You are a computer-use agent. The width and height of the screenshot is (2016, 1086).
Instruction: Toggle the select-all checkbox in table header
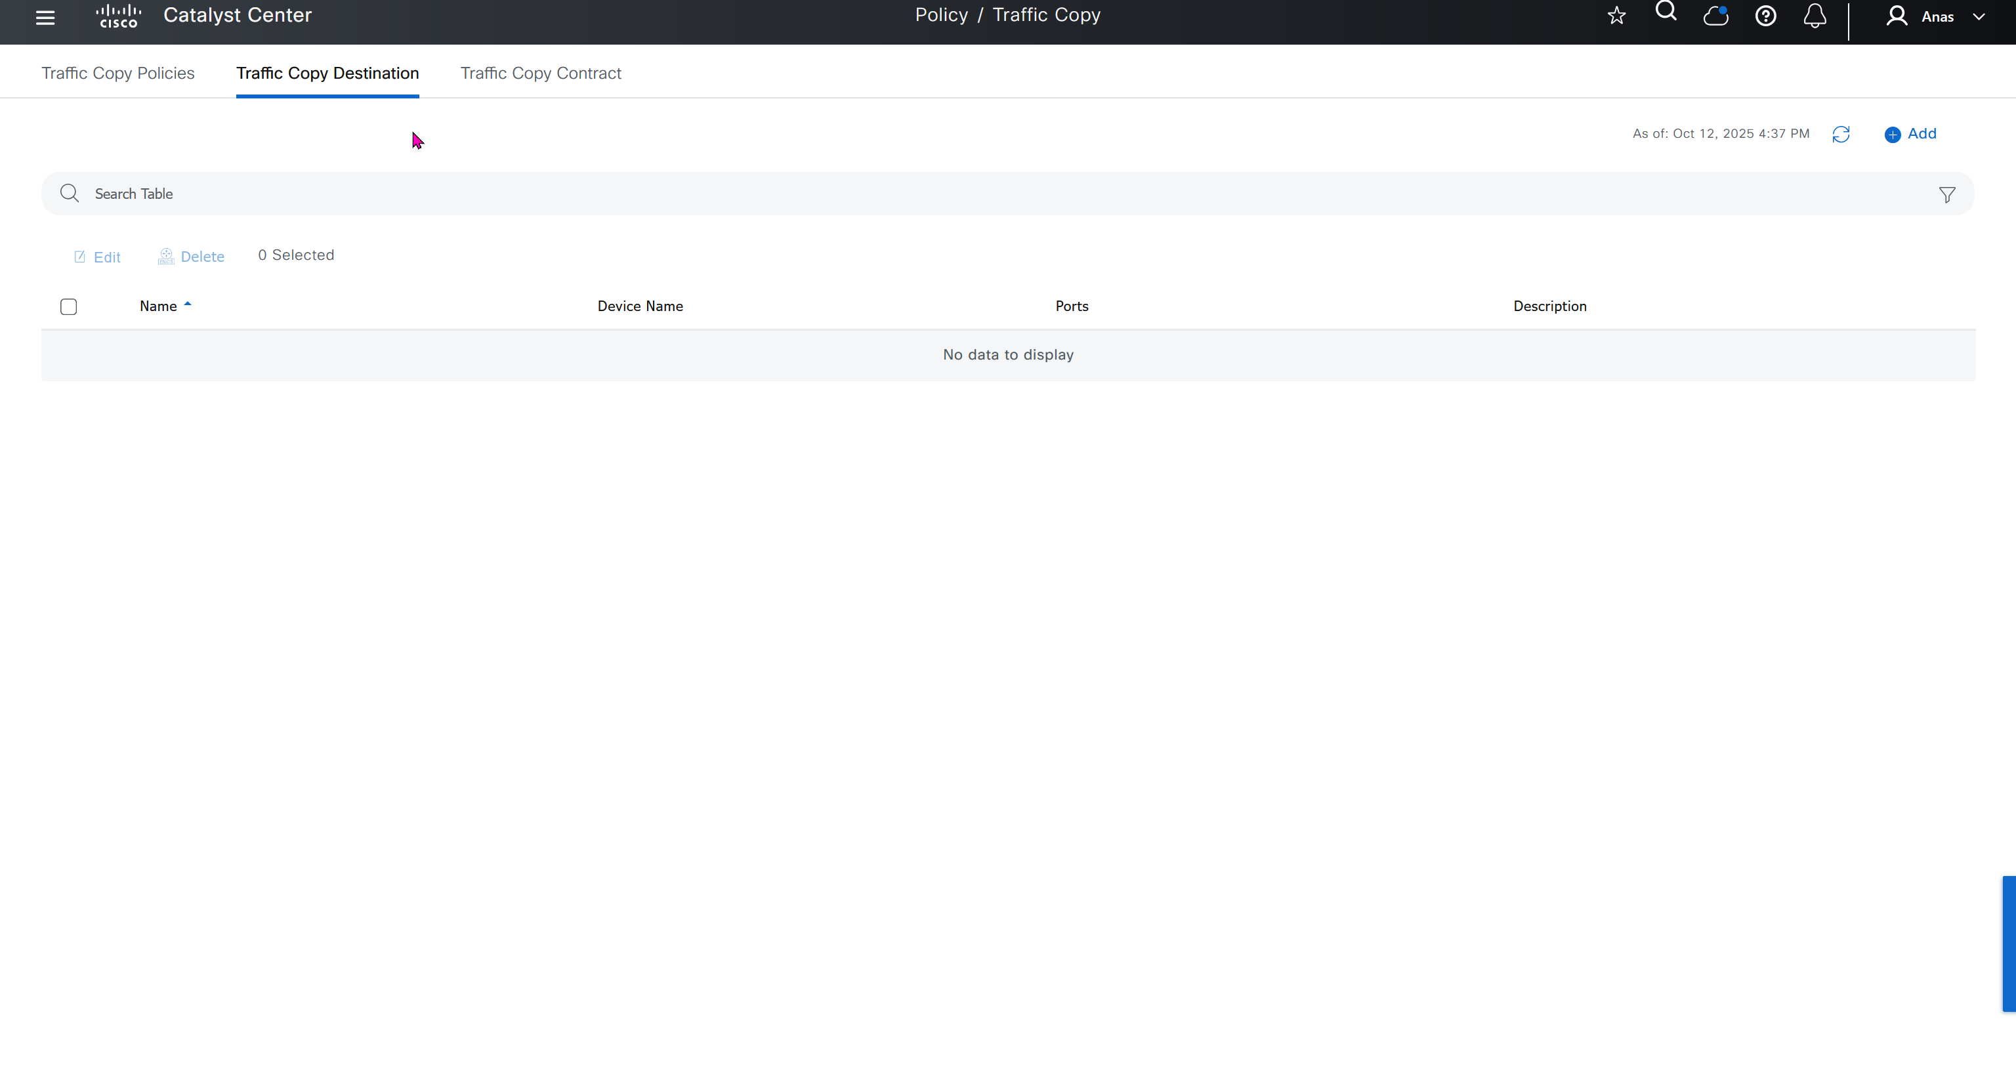[69, 306]
